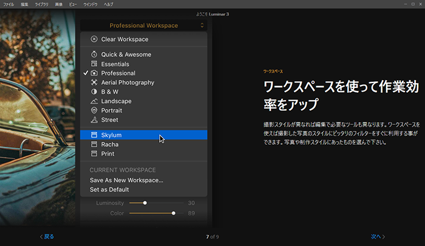The height and width of the screenshot is (246, 425).
Task: Adjust the Color slider
Action: 157,213
